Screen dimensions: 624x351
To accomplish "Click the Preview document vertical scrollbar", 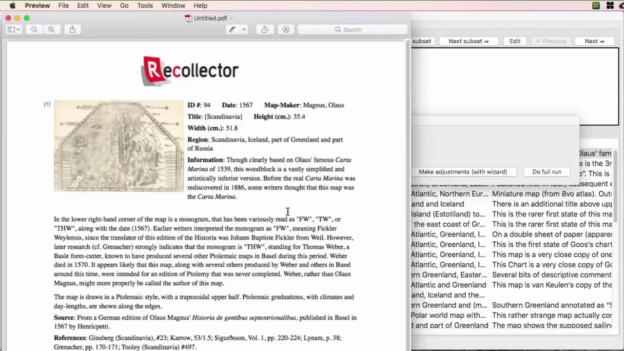I will pos(408,195).
